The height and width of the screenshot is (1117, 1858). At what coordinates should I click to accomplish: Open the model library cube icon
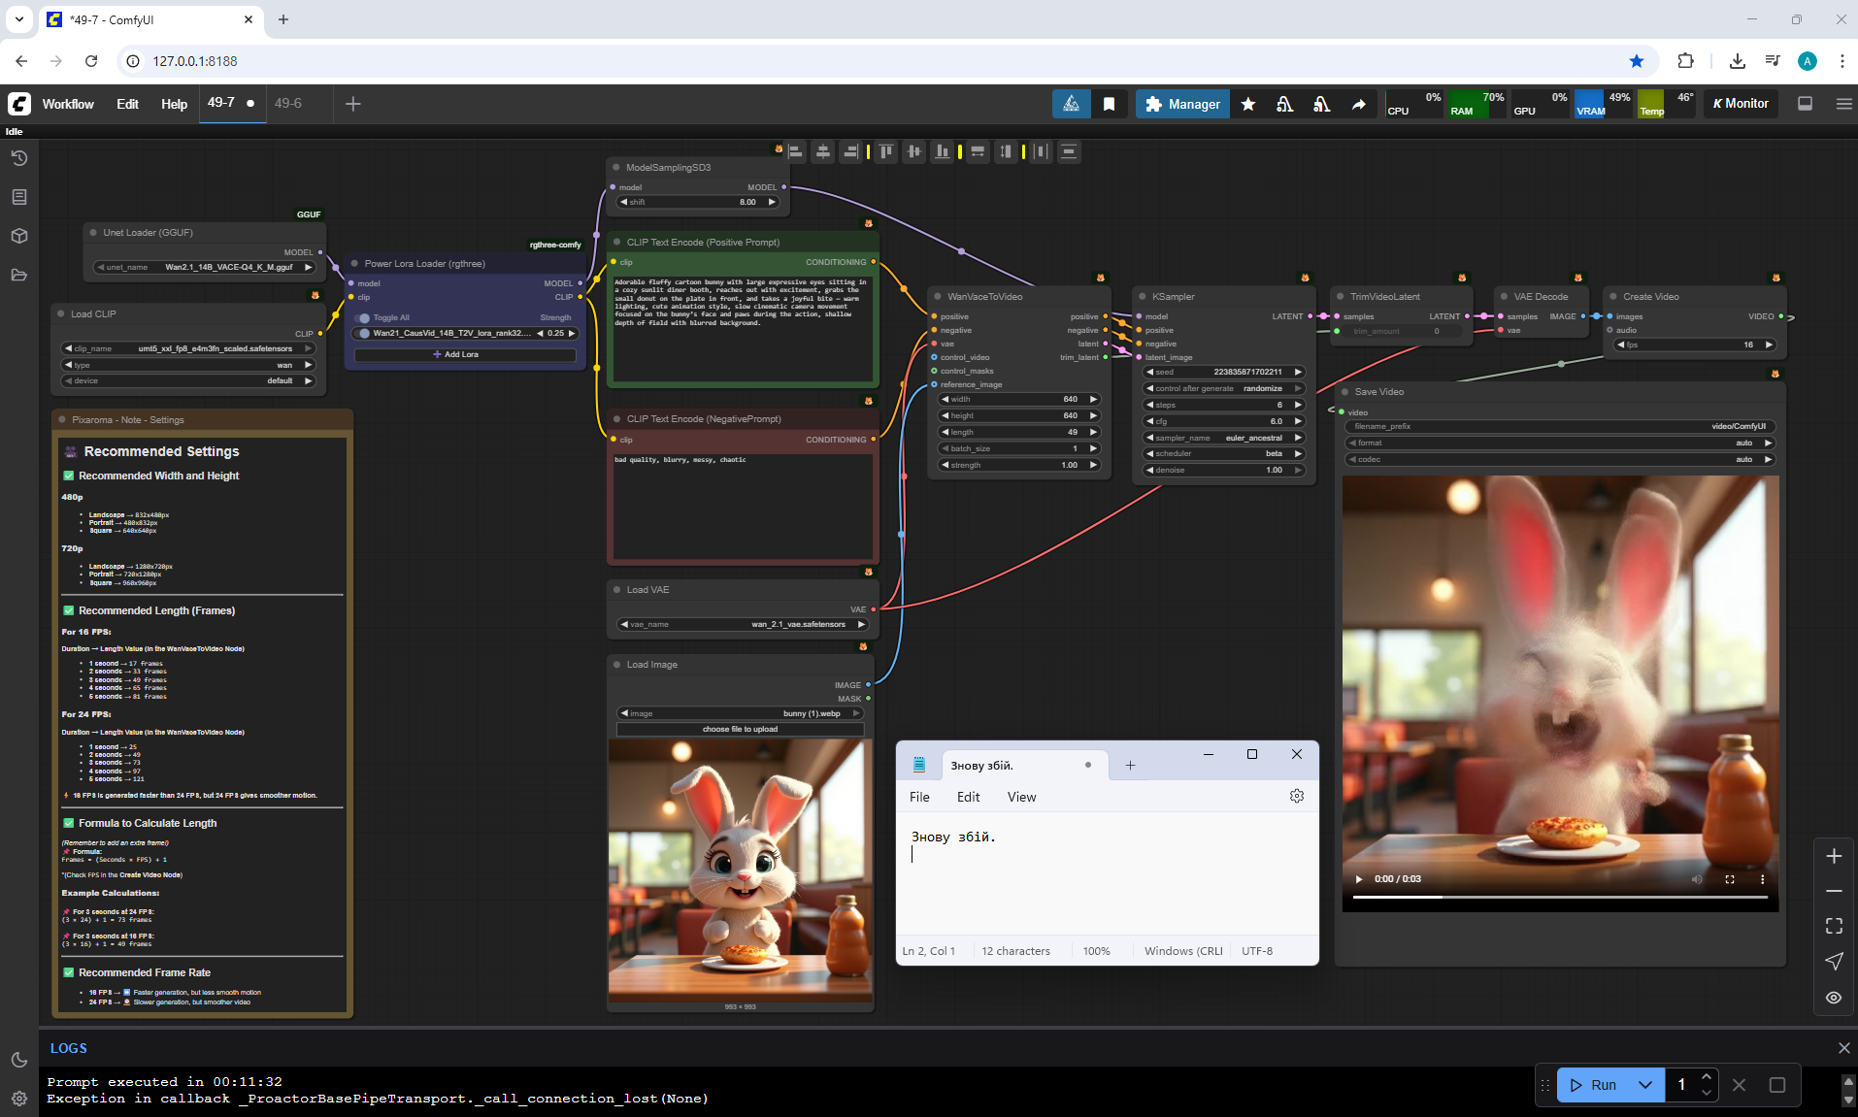(x=19, y=236)
